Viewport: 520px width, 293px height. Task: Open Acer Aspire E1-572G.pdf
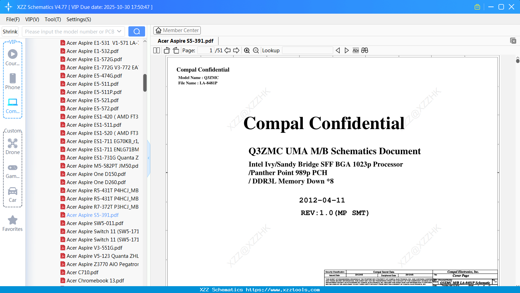click(94, 59)
